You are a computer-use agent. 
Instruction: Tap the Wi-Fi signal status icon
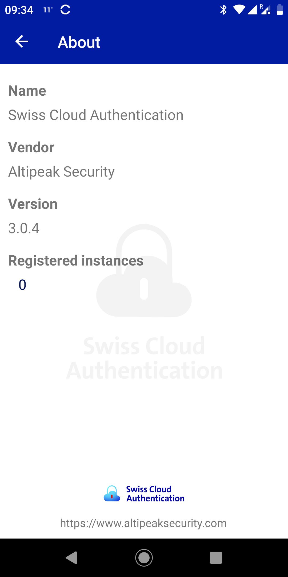tap(239, 10)
